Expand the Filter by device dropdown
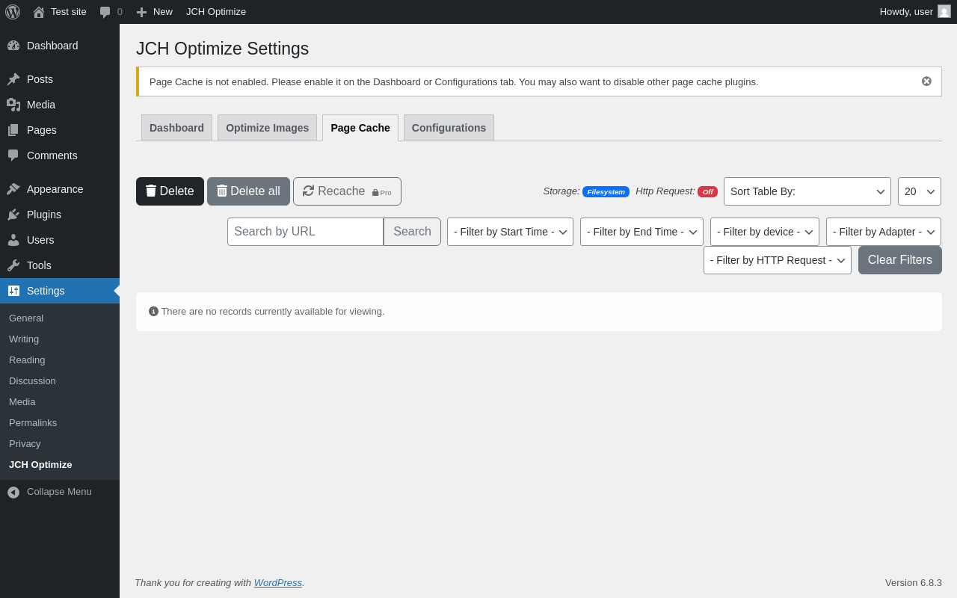Viewport: 957px width, 598px height. (765, 232)
